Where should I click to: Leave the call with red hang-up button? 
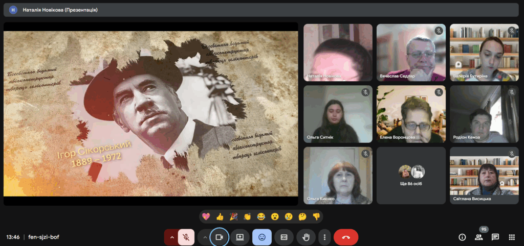click(x=346, y=237)
